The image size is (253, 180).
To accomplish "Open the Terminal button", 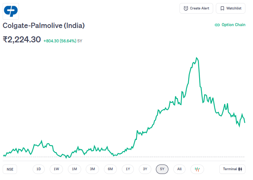I will [x=233, y=169].
